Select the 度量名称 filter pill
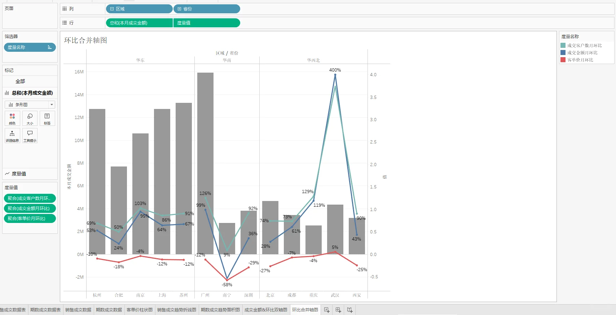The width and height of the screenshot is (616, 315). tap(30, 47)
